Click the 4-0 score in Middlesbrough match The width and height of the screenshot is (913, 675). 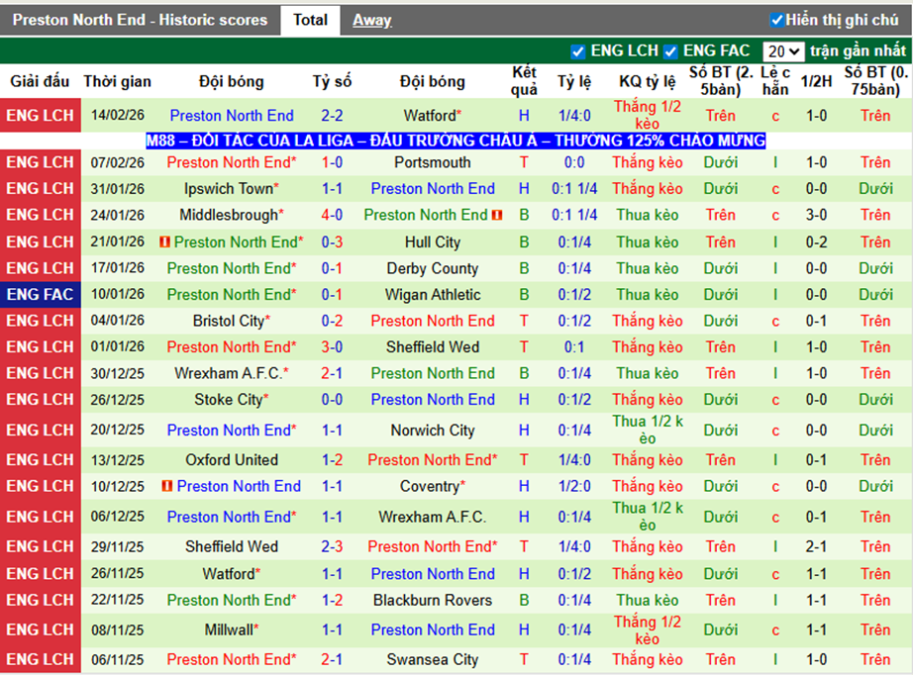point(332,216)
